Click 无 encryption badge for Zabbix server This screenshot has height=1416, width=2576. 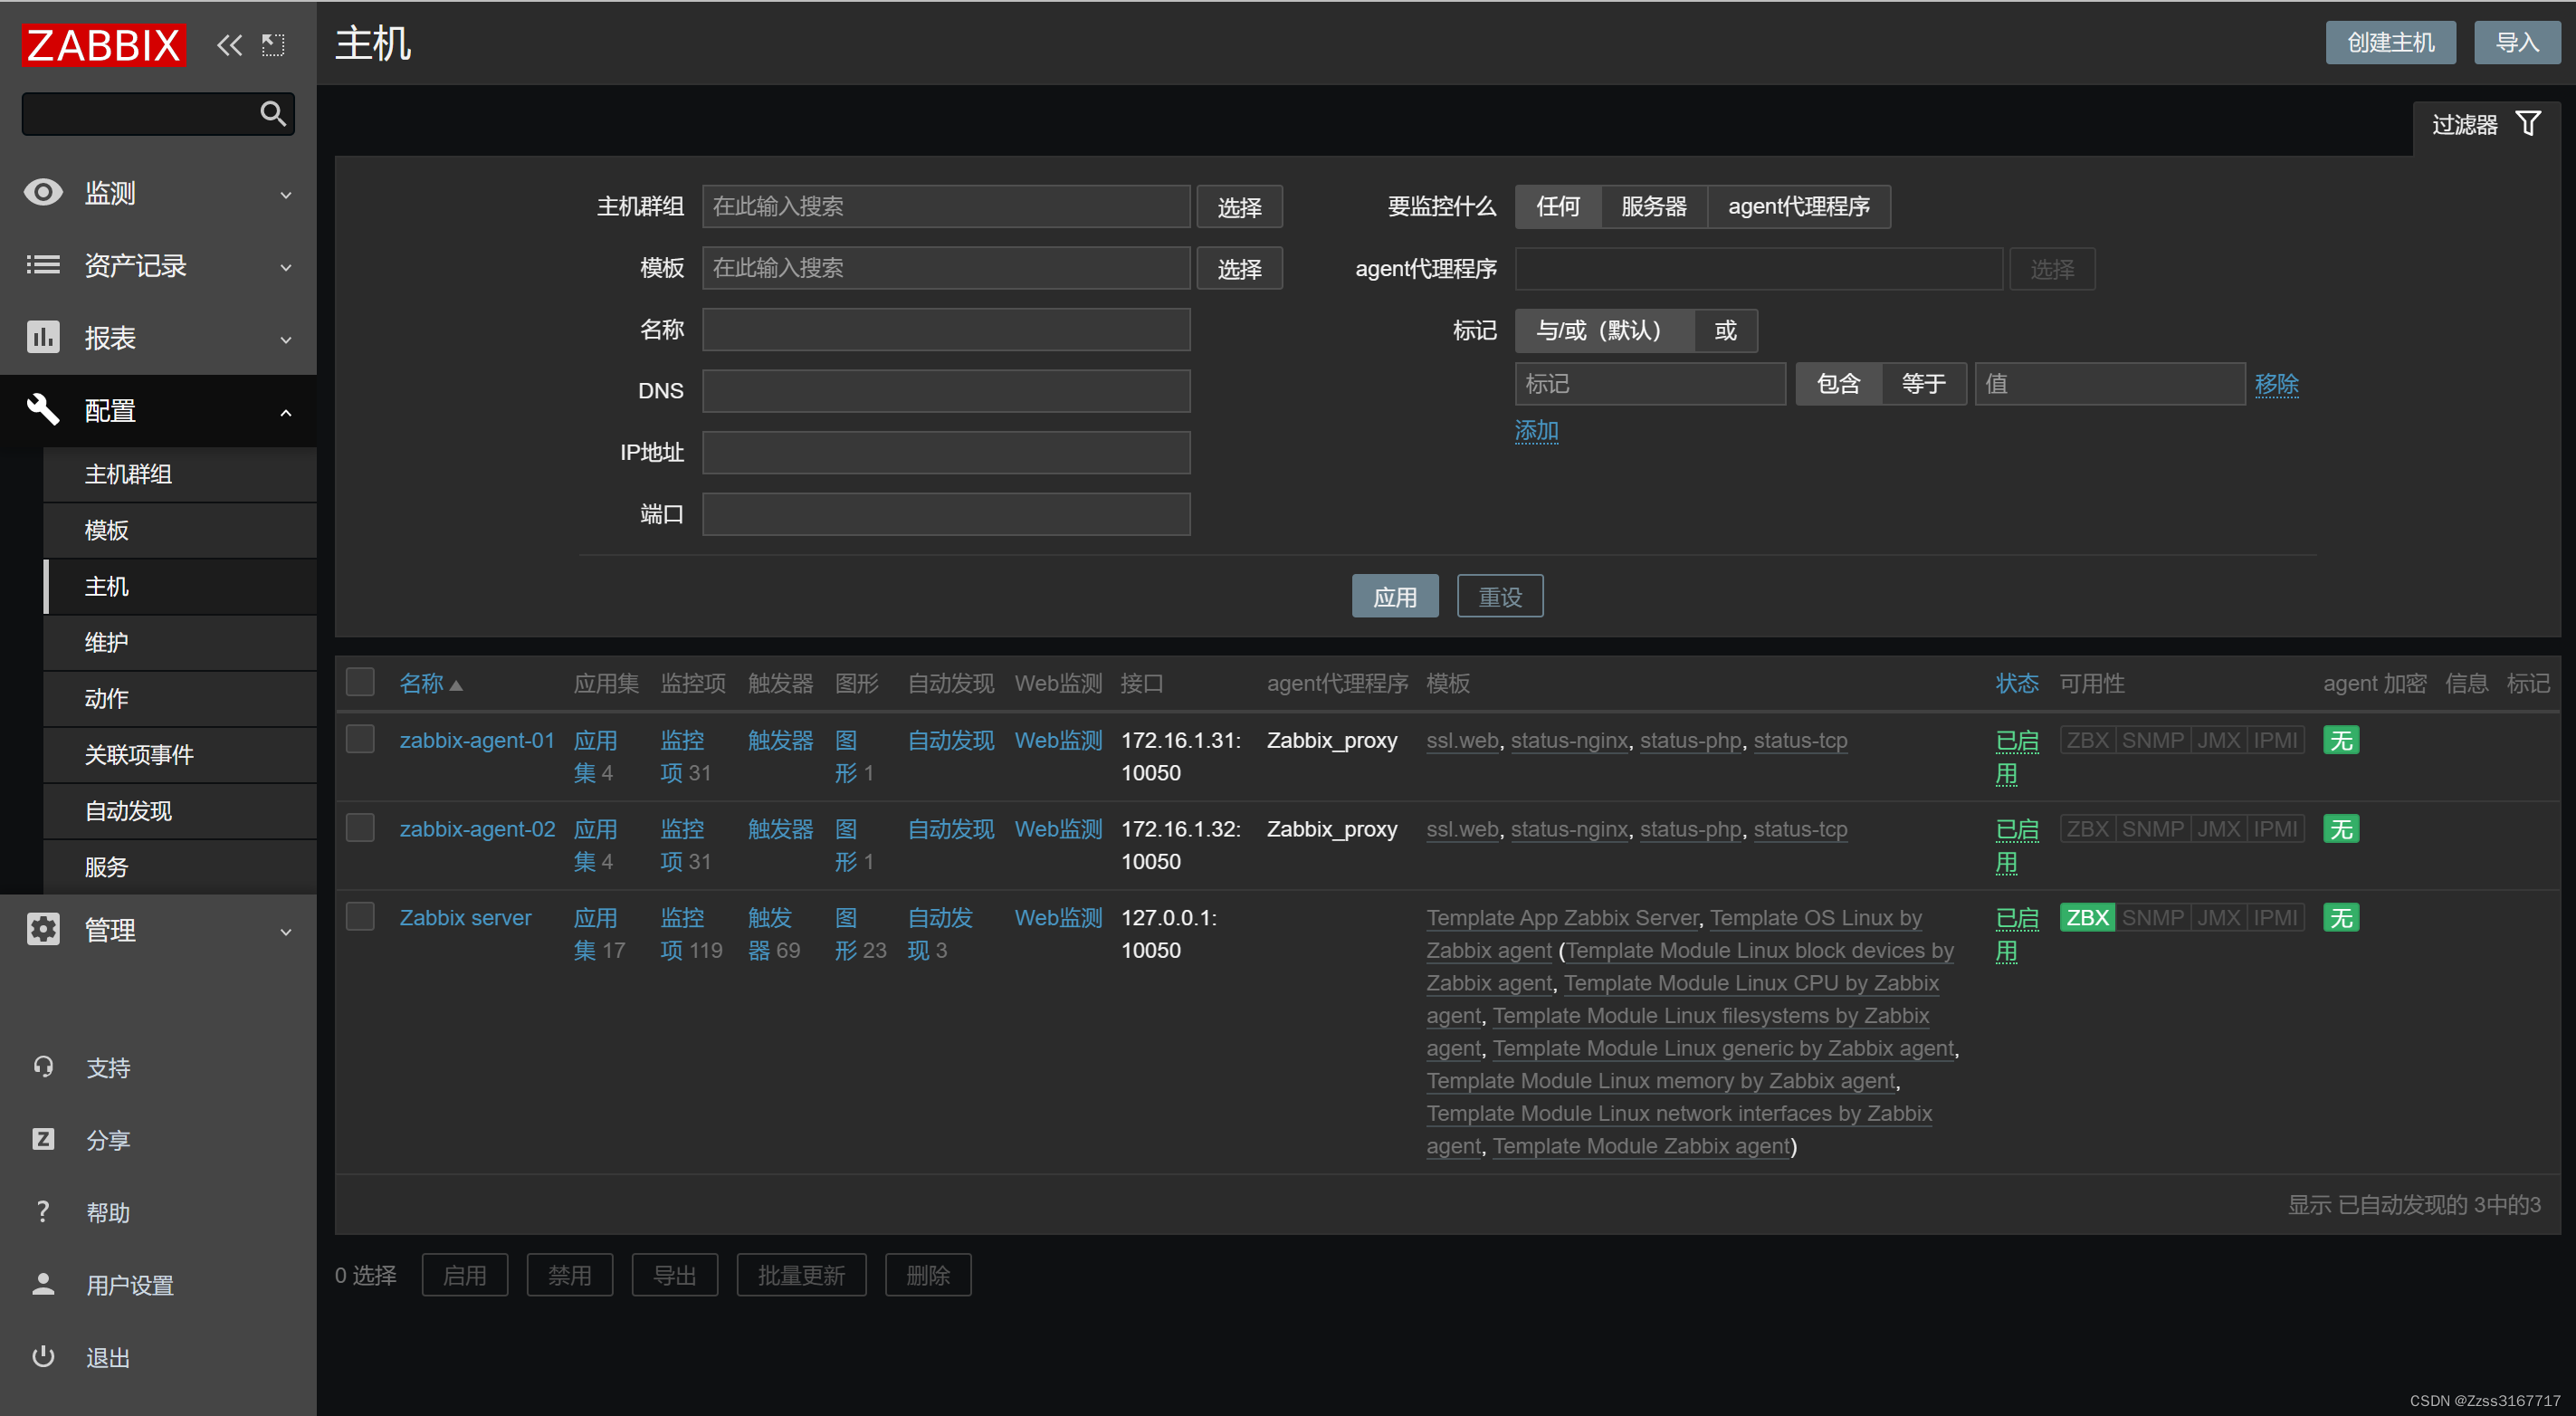click(2341, 918)
